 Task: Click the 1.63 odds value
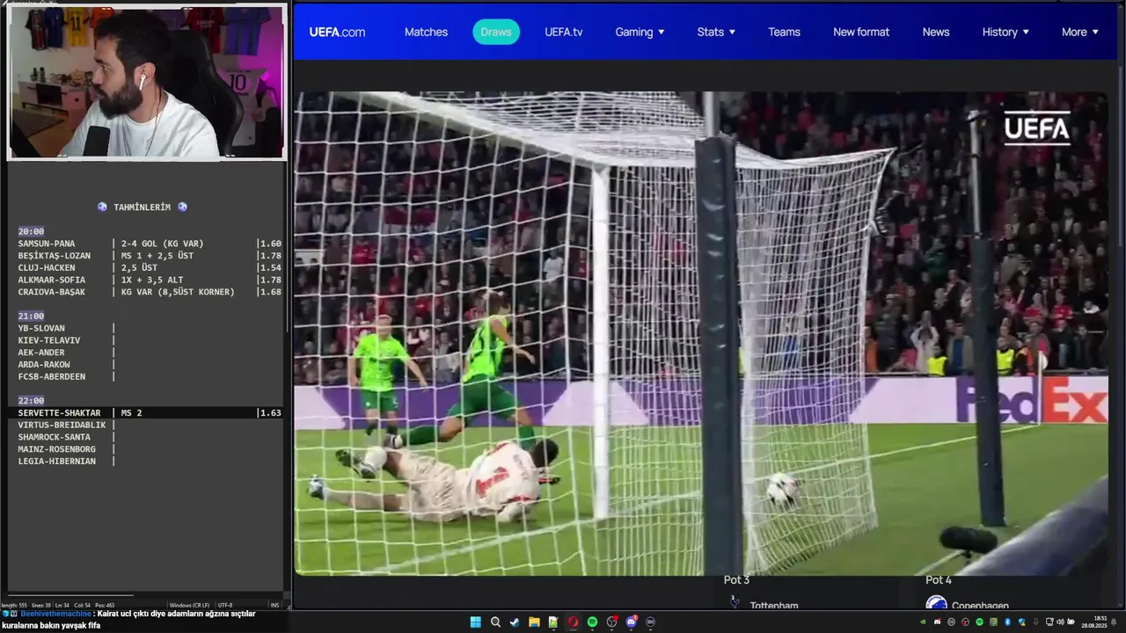pyautogui.click(x=271, y=412)
